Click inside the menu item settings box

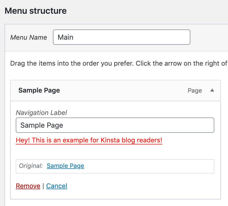tap(115, 153)
